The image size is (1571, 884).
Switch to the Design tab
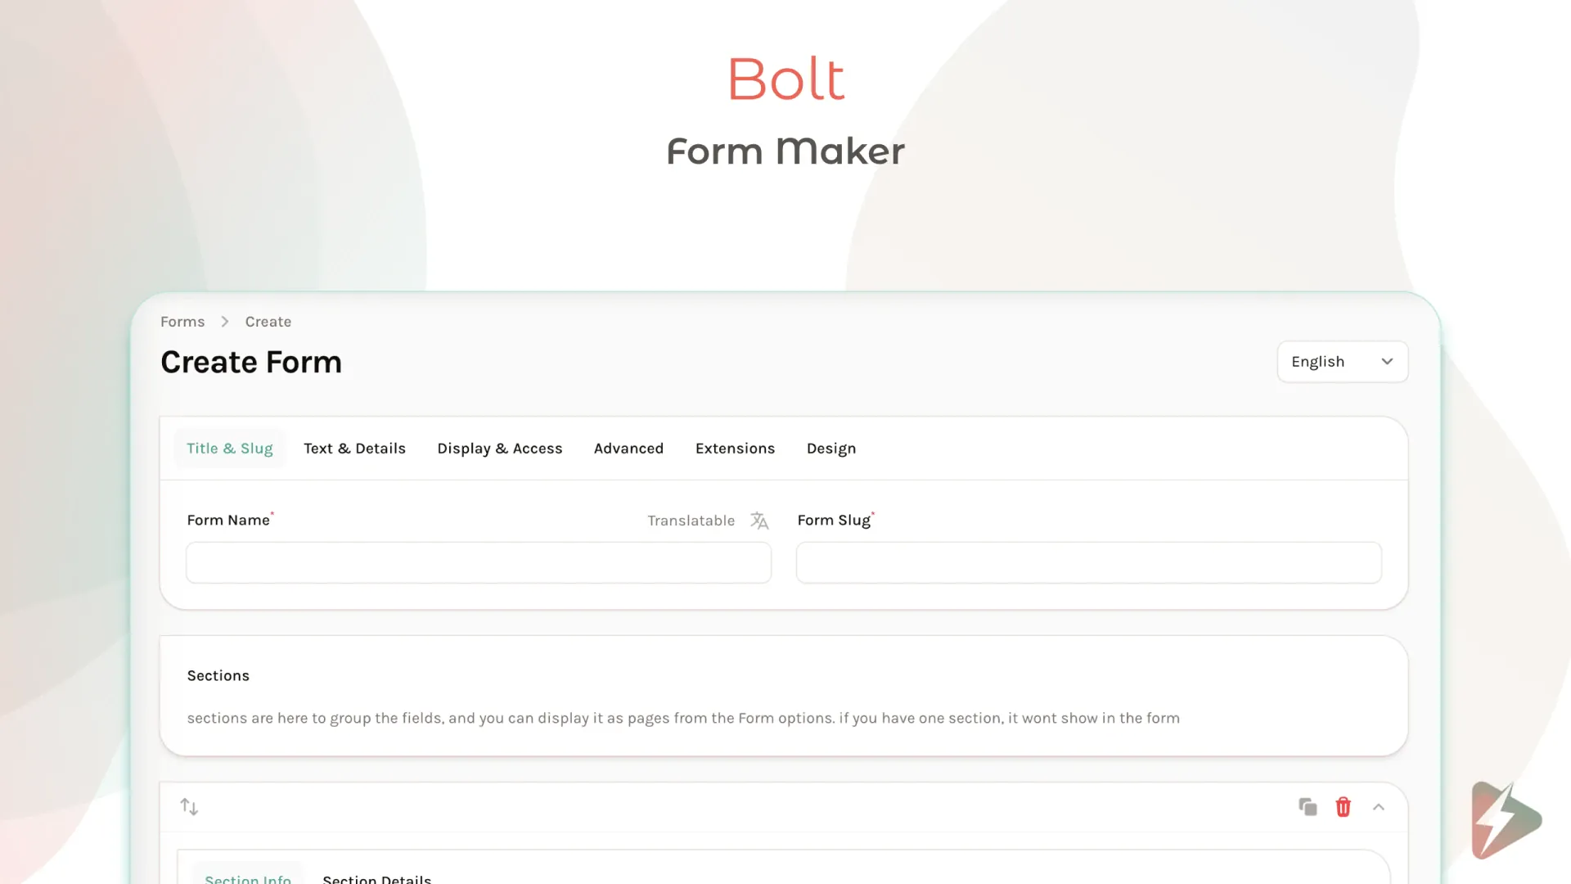coord(831,448)
